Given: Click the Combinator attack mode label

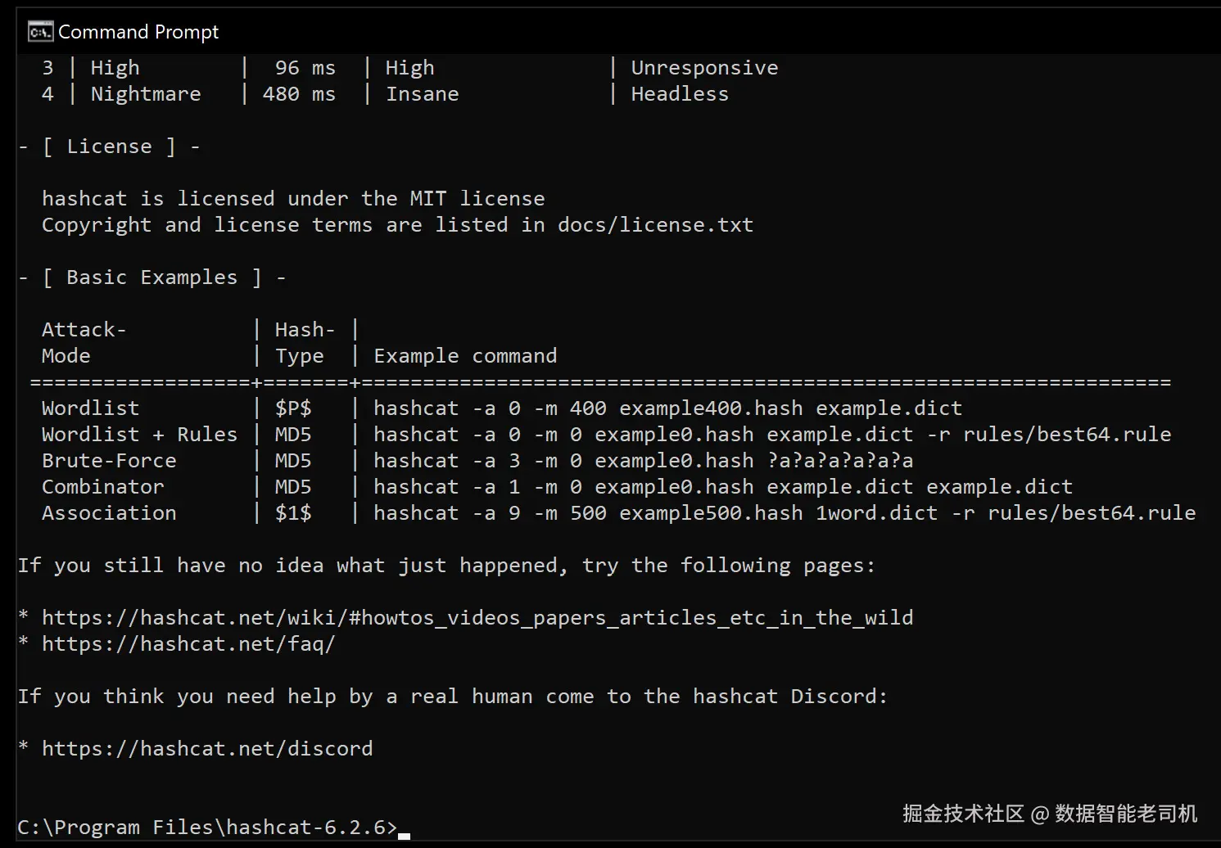Looking at the screenshot, I should point(102,487).
